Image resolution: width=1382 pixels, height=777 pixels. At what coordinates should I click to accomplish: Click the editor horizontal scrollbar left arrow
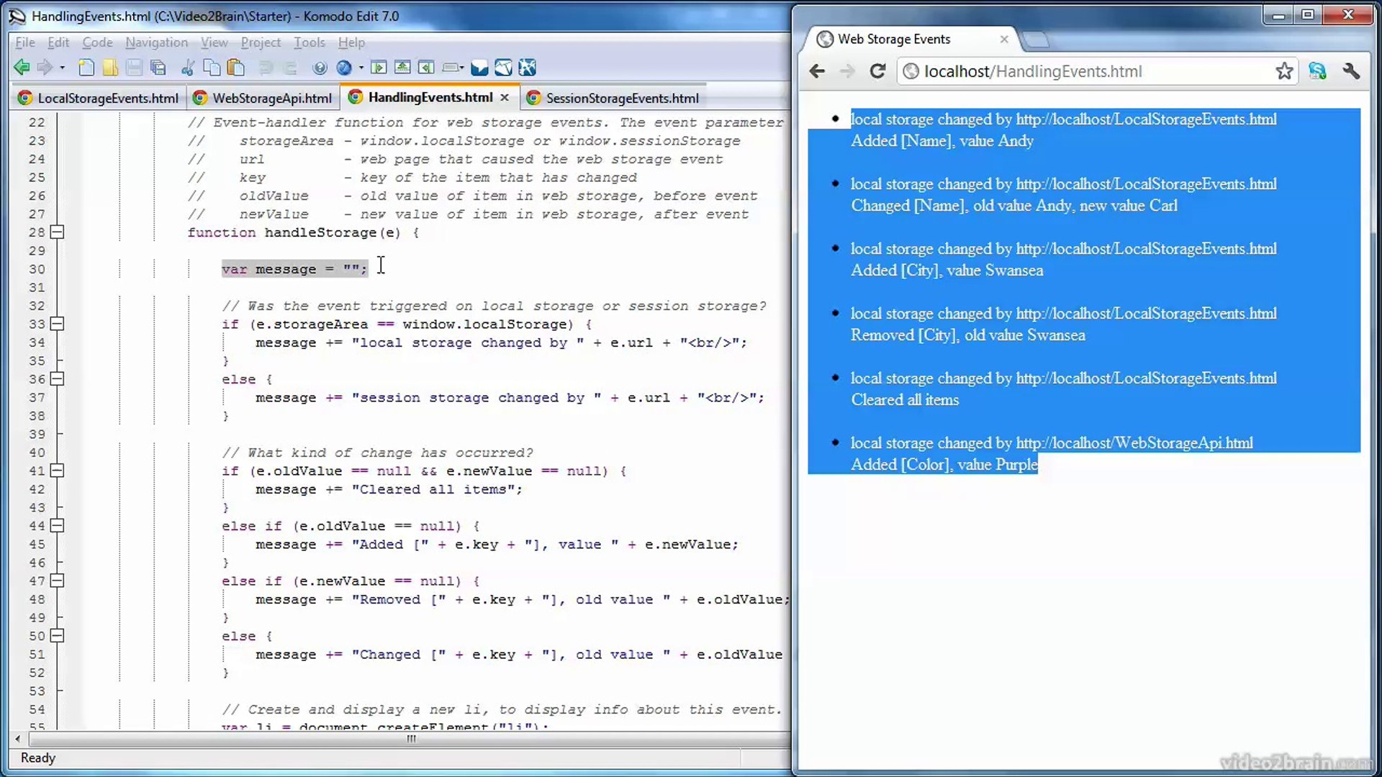click(18, 739)
